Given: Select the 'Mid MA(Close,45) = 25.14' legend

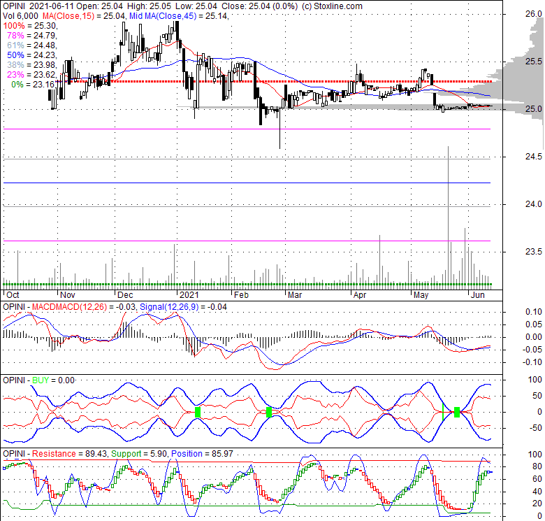Looking at the screenshot, I should (179, 16).
